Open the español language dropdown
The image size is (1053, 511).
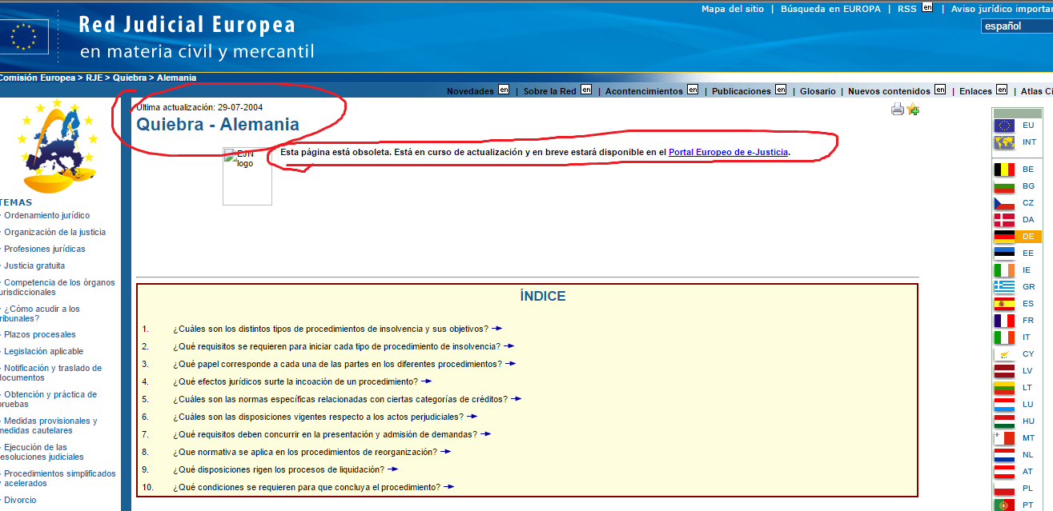coord(1016,26)
